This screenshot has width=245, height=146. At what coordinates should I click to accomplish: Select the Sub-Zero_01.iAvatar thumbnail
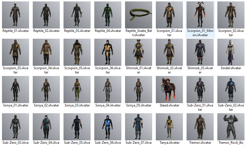[x=200, y=90]
